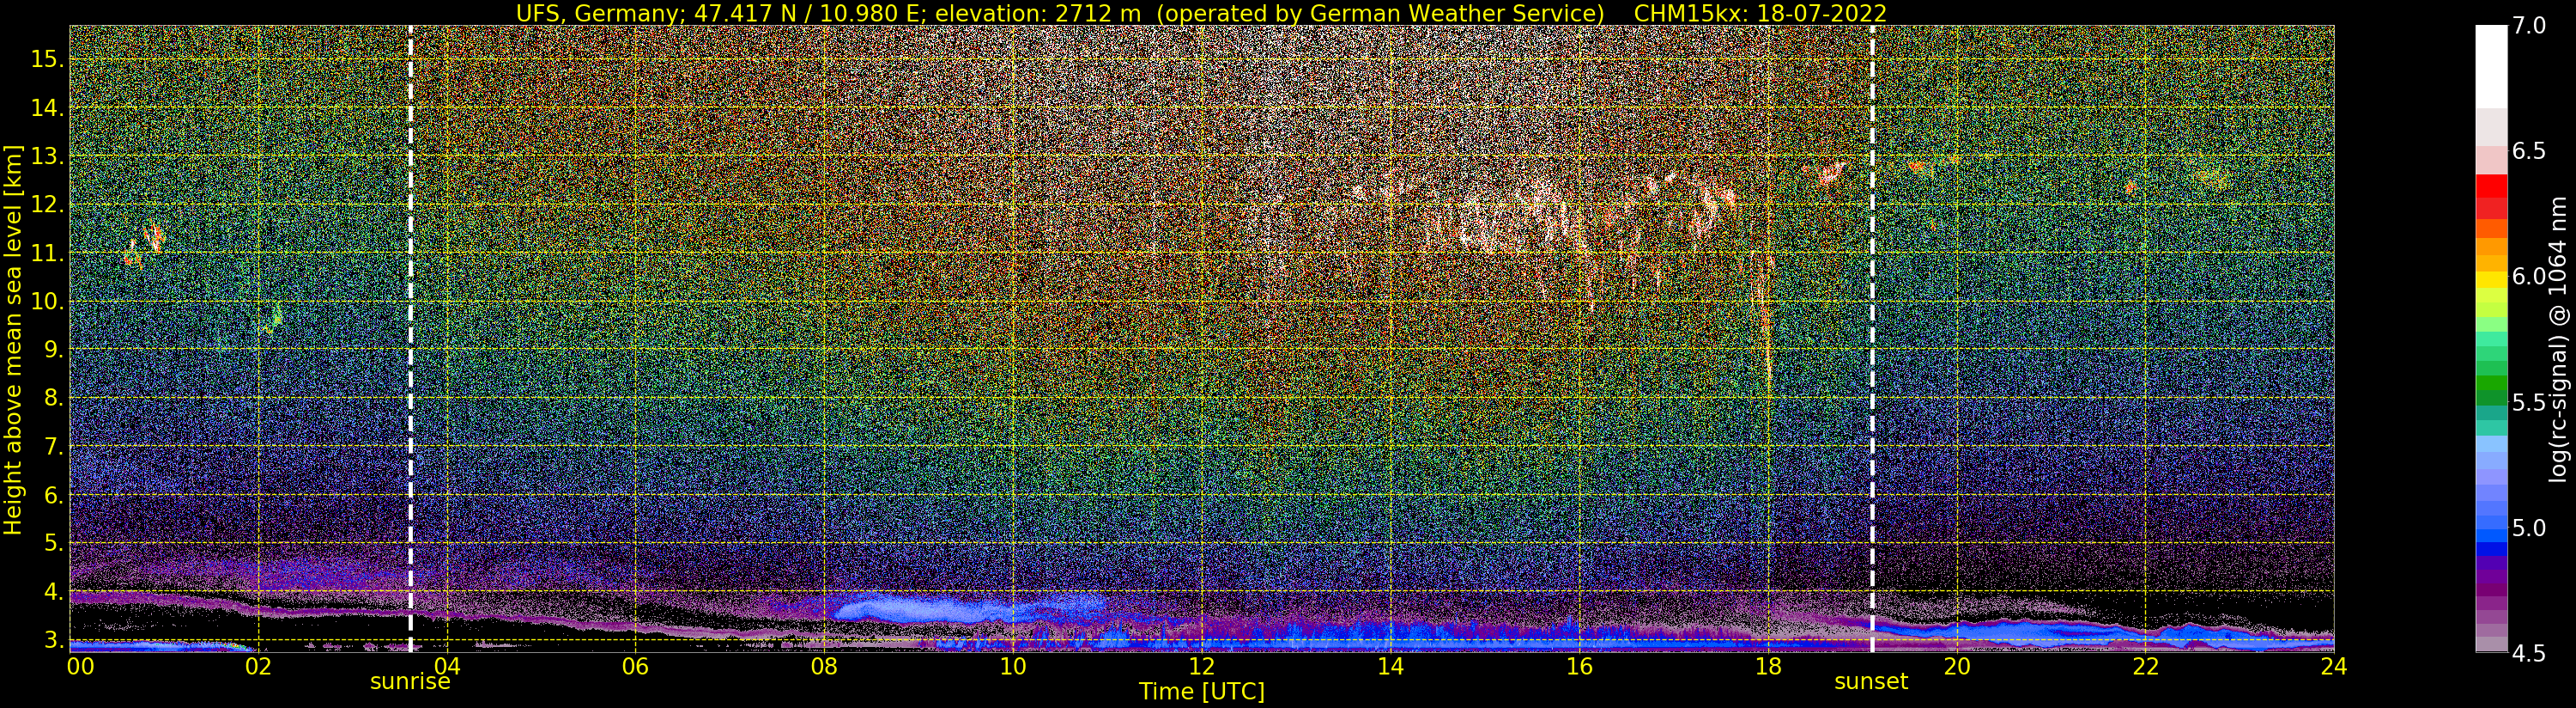Click the "CHM15kx: 18-07-2022" date label
The height and width of the screenshot is (708, 2576).
1760,13
